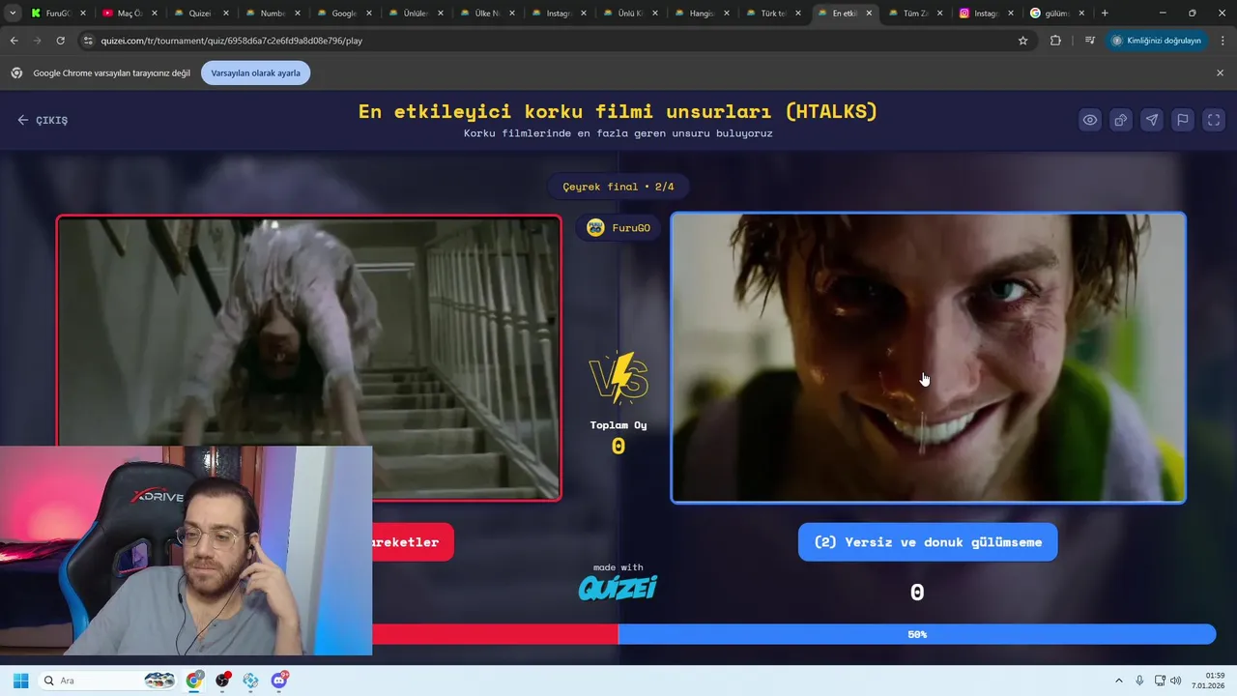Viewport: 1237px width, 696px height.
Task: Click the taskbar Ara search box
Action: 108,681
